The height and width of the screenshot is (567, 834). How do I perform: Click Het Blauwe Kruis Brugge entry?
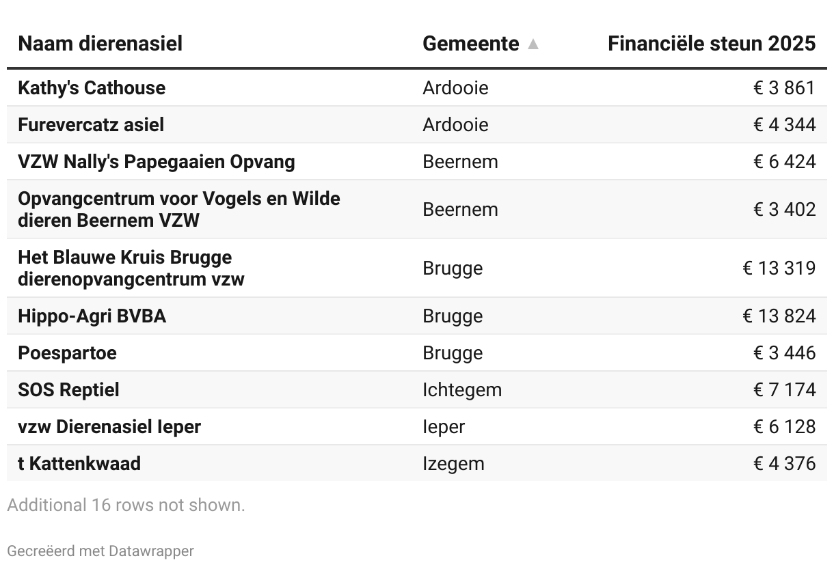coord(131,268)
